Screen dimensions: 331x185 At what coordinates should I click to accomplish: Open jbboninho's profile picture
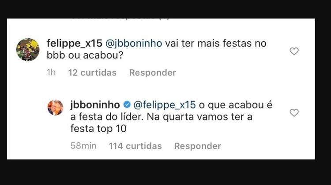(x=56, y=108)
